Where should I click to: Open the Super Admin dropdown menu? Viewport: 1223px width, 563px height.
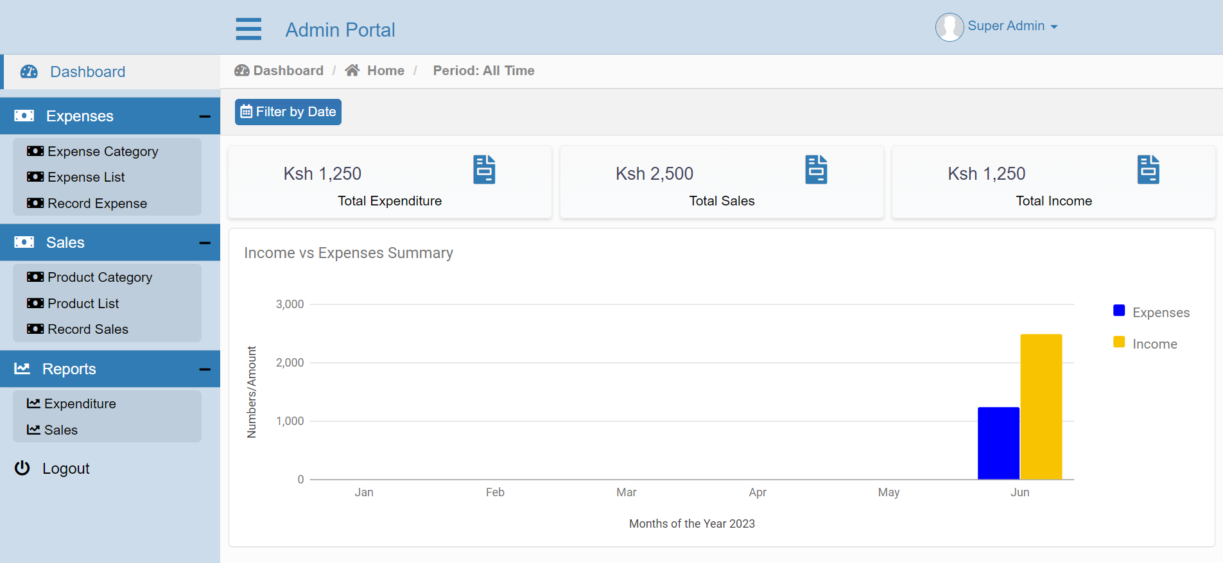pos(1012,26)
